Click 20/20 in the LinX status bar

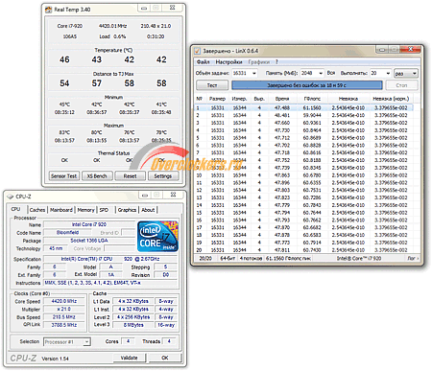(x=204, y=258)
